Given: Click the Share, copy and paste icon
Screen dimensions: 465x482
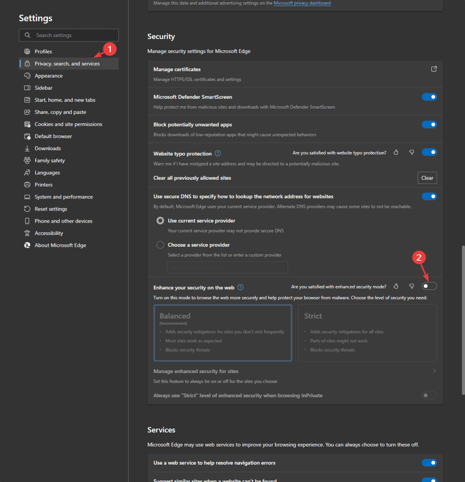Looking at the screenshot, I should coord(27,112).
